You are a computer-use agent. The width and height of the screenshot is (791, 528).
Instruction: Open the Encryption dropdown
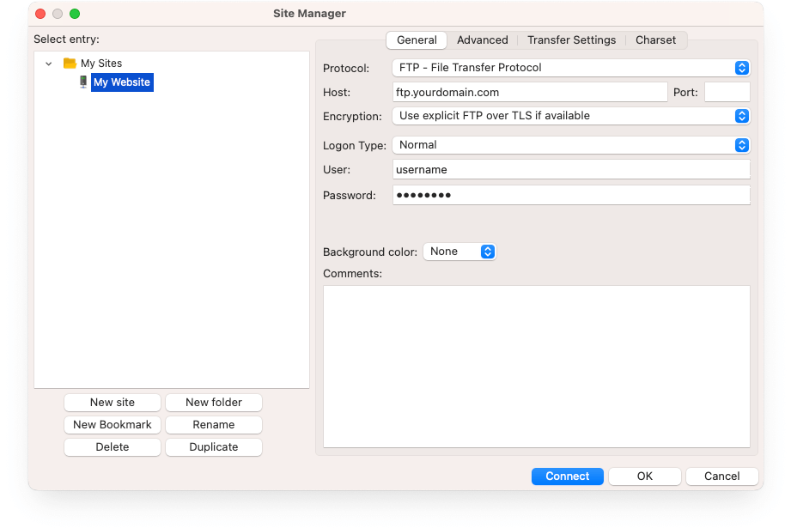click(740, 115)
